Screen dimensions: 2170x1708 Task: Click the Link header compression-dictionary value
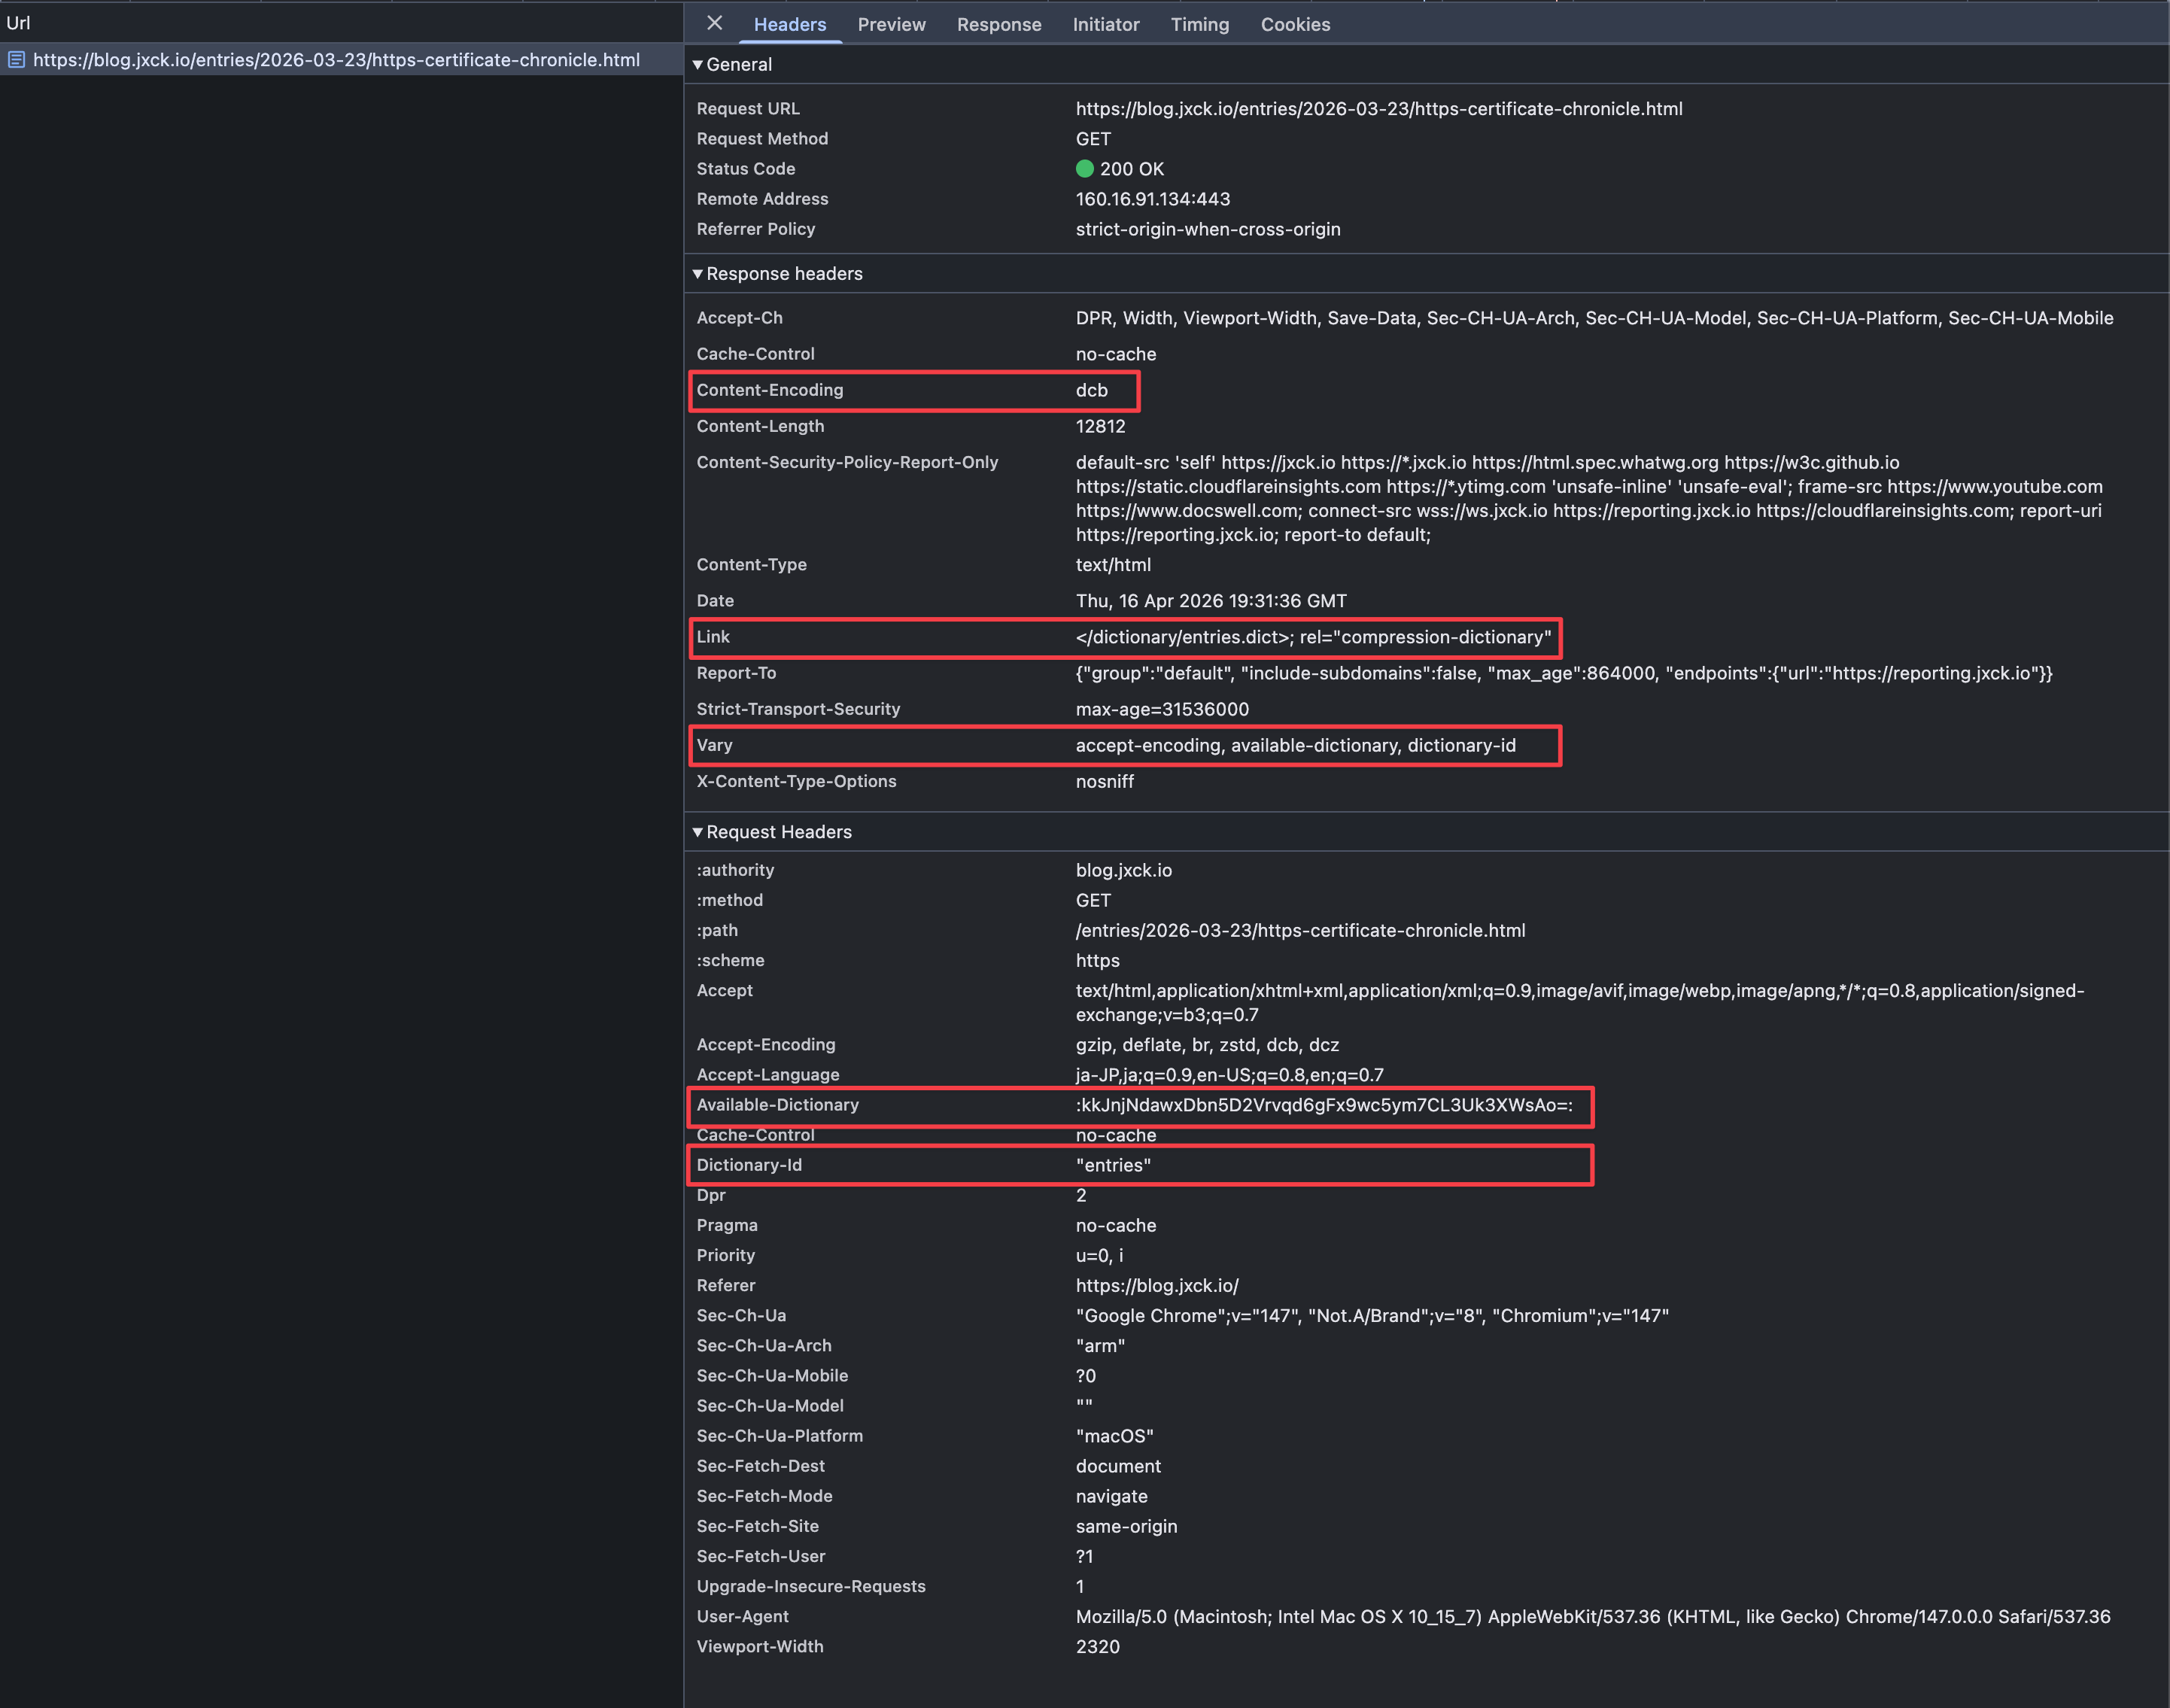1312,637
